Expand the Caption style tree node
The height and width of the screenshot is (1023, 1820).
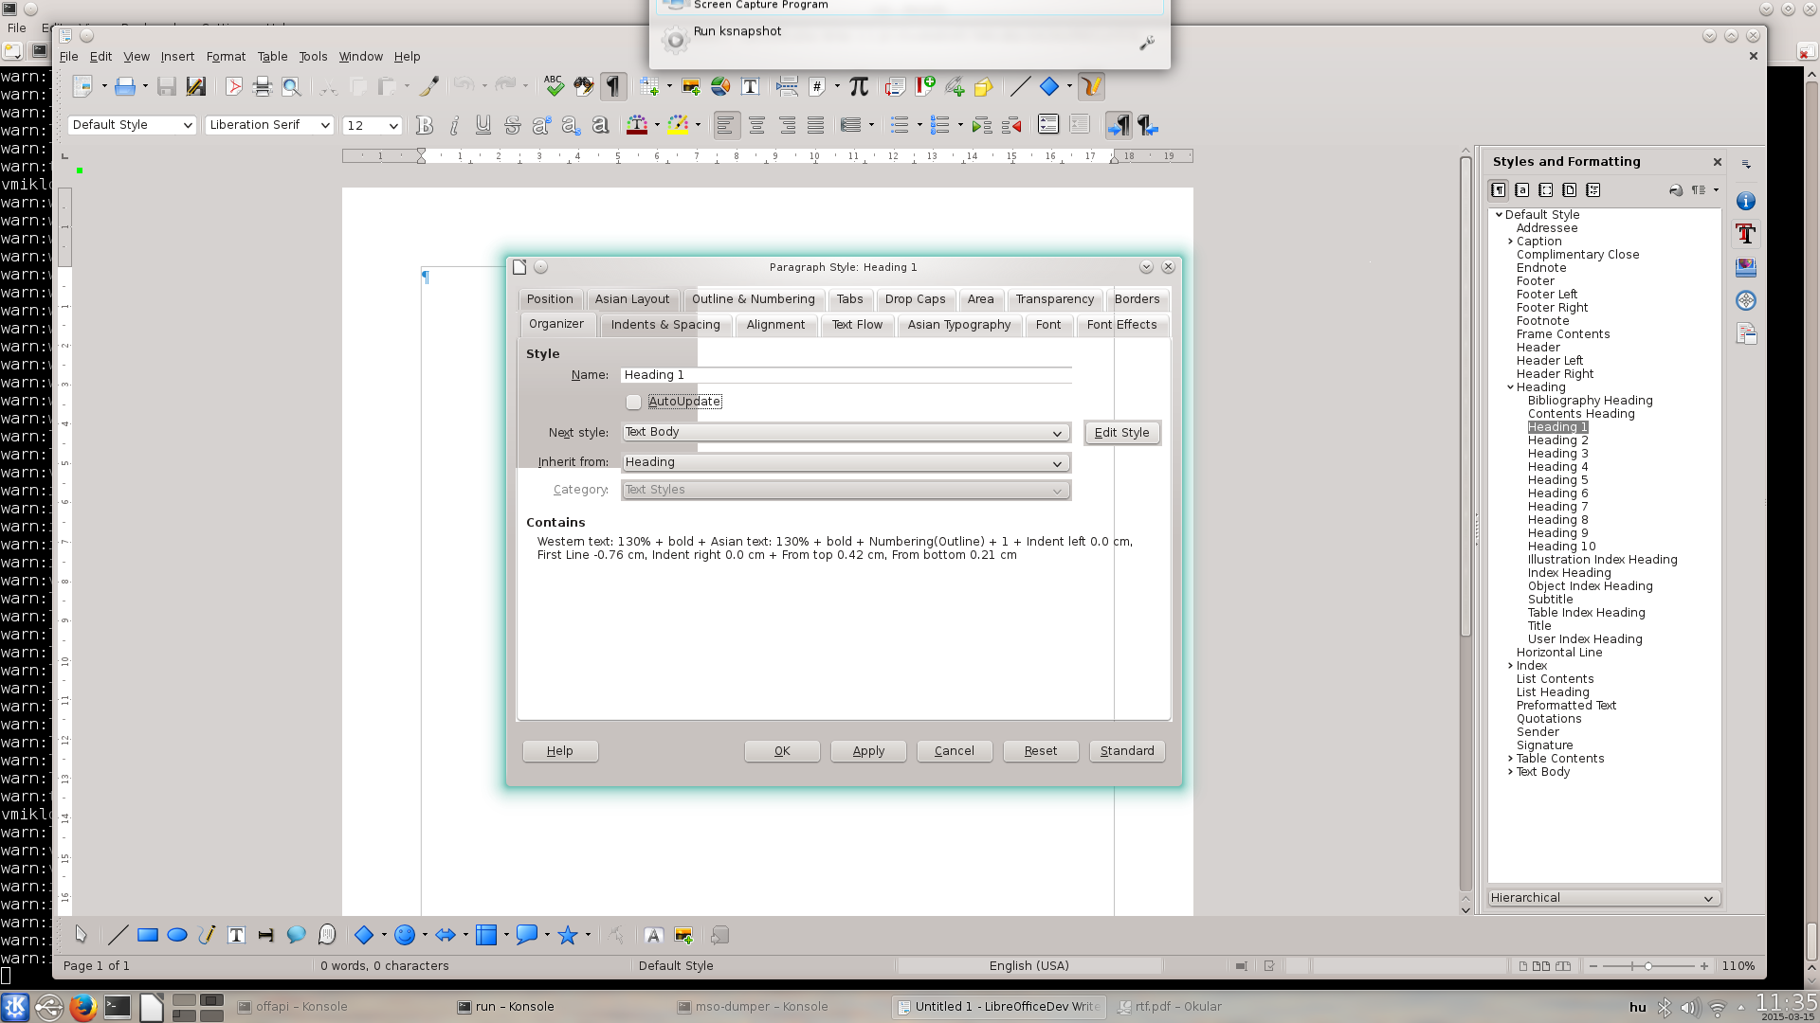tap(1511, 242)
